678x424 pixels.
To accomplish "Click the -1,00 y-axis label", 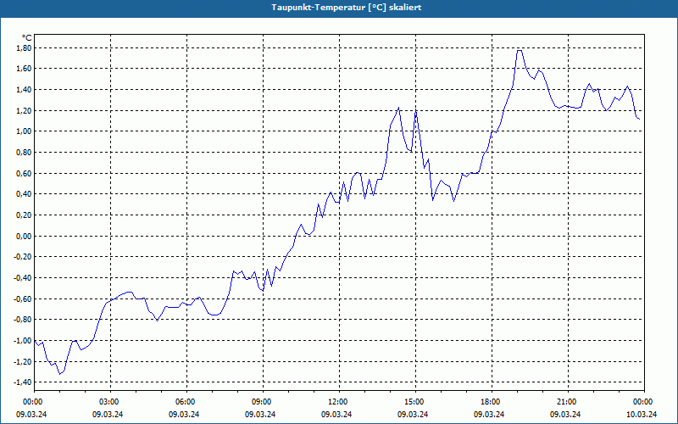I will [23, 341].
